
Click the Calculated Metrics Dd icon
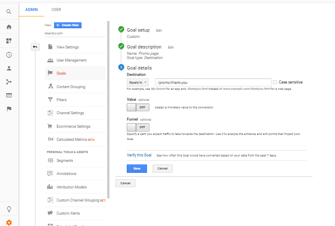[x=51, y=139]
